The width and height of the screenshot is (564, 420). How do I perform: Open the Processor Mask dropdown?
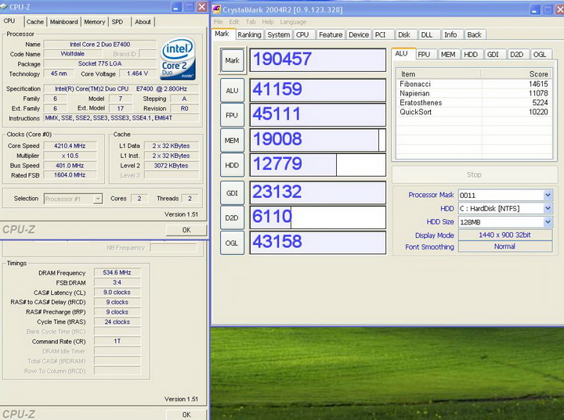click(x=548, y=195)
